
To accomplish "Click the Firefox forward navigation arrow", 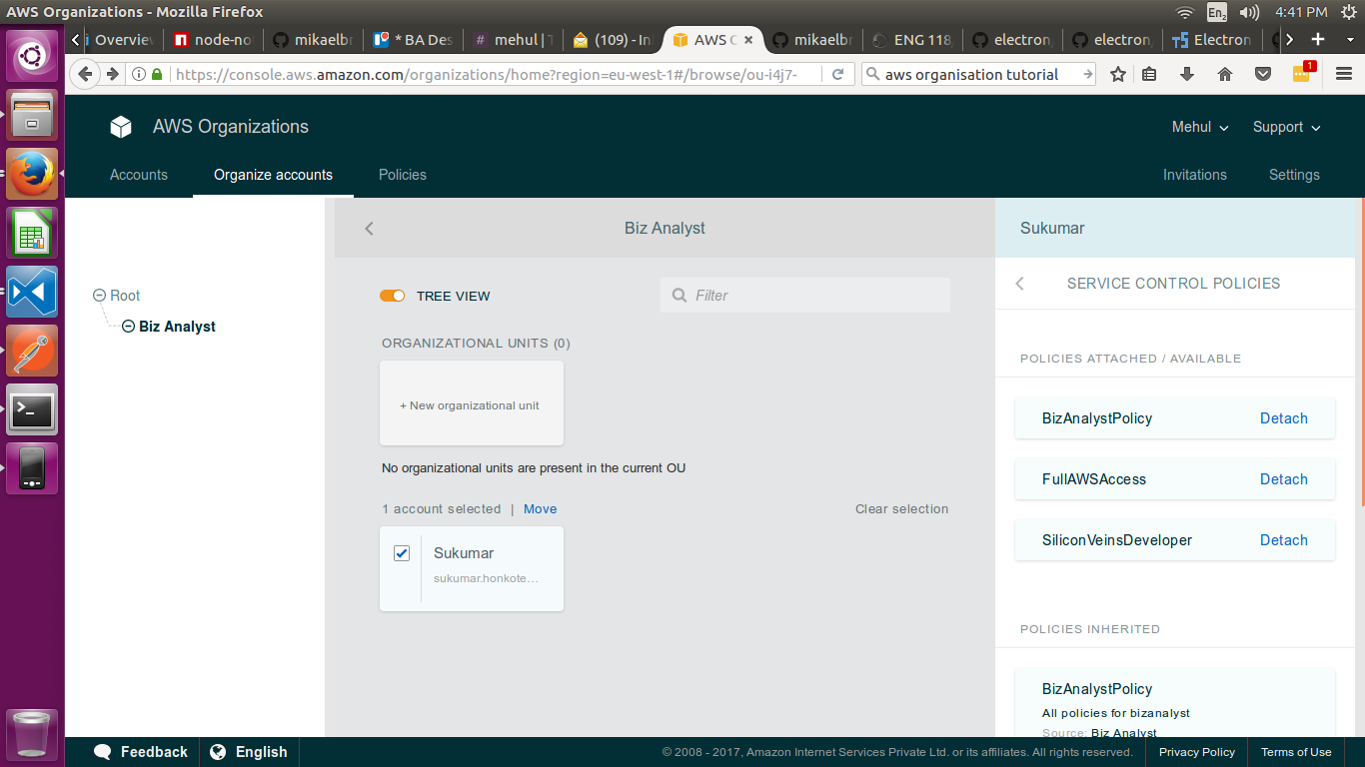I will coord(112,74).
